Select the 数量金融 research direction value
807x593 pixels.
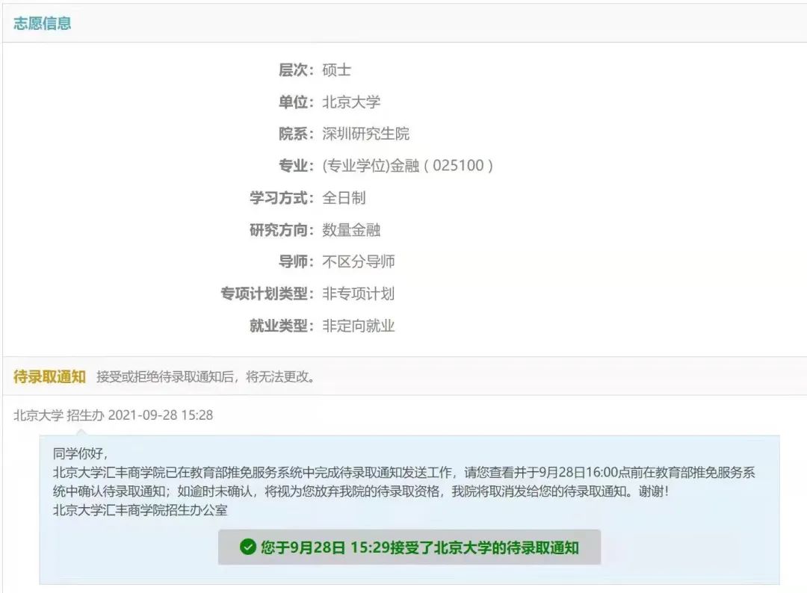click(351, 230)
